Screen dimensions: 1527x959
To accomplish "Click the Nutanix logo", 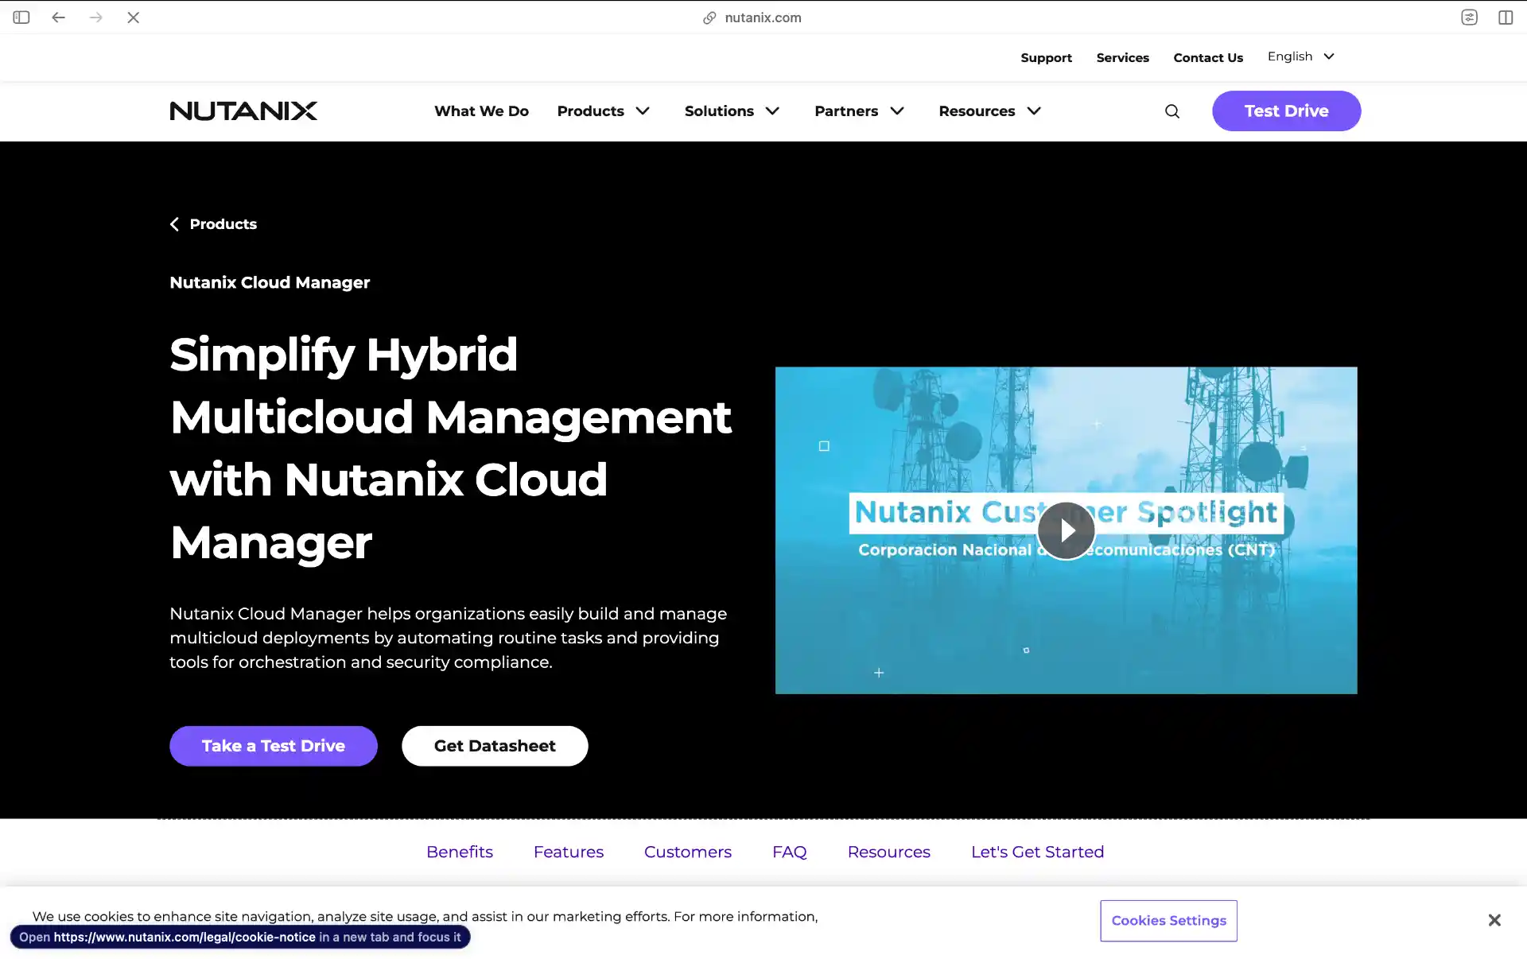I will point(243,111).
